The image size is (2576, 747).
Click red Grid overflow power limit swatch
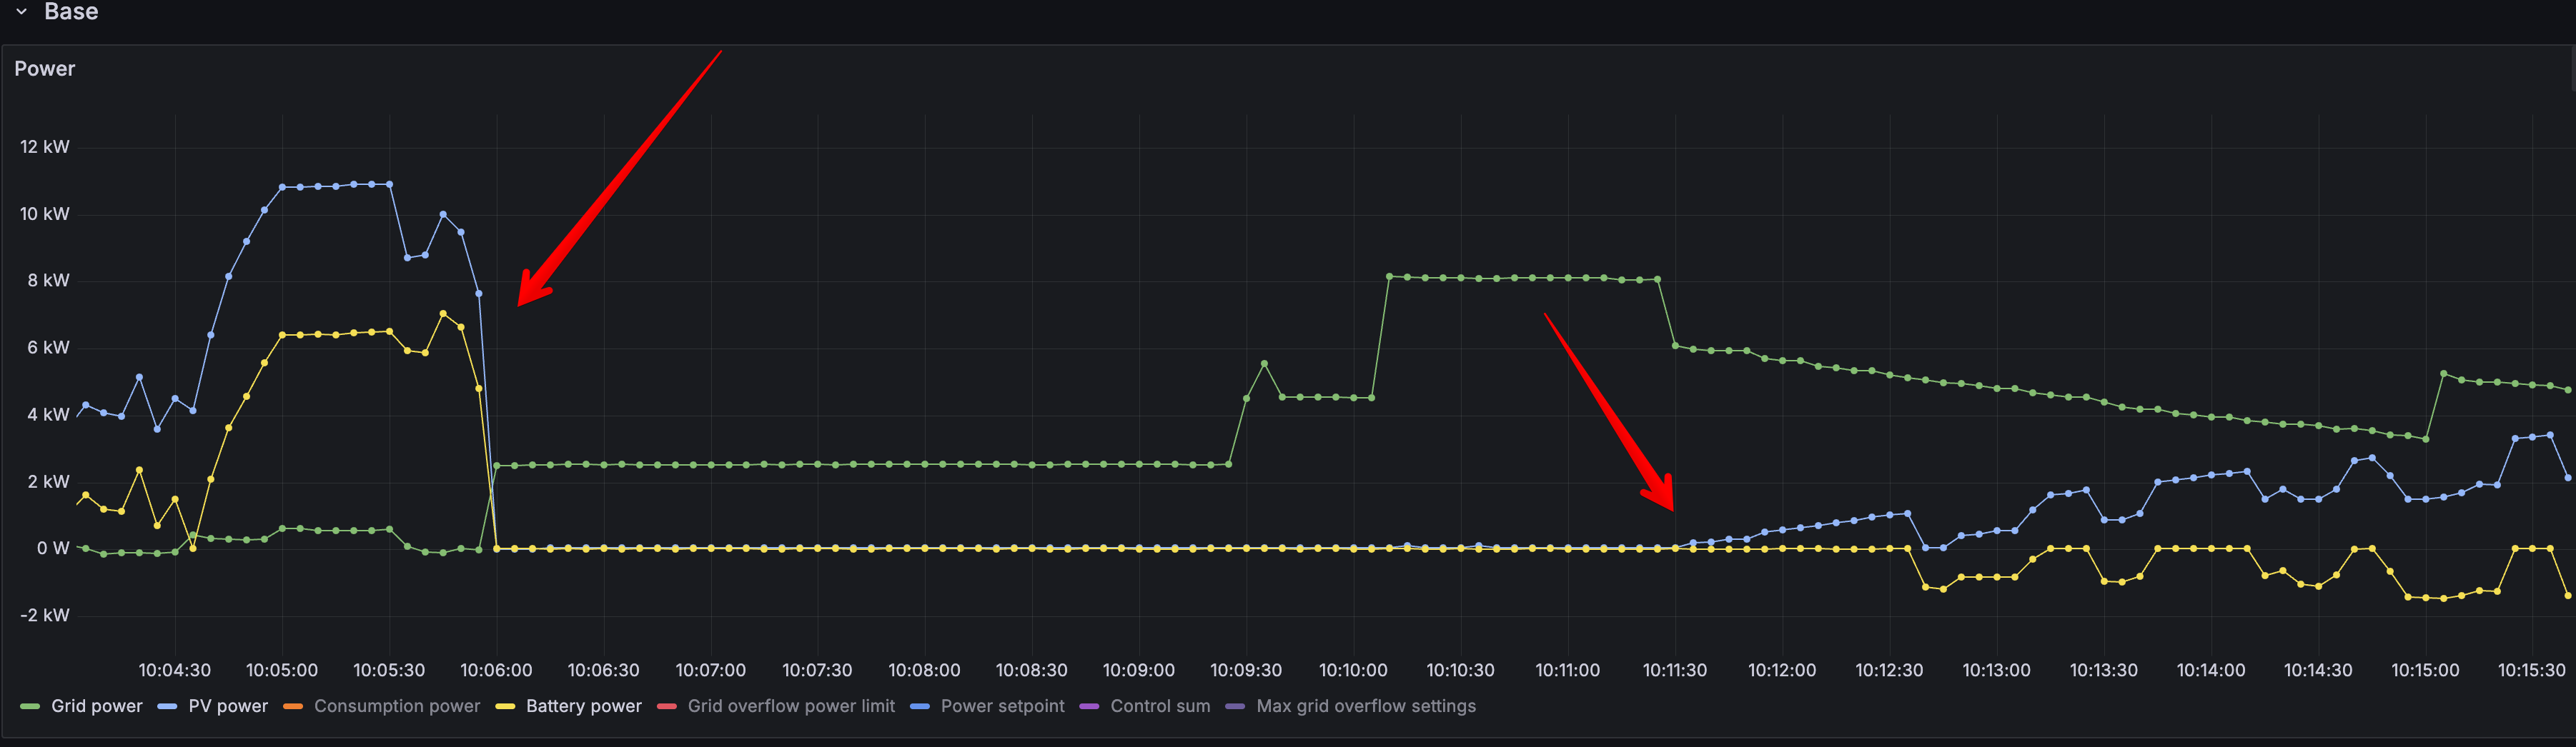pos(666,707)
